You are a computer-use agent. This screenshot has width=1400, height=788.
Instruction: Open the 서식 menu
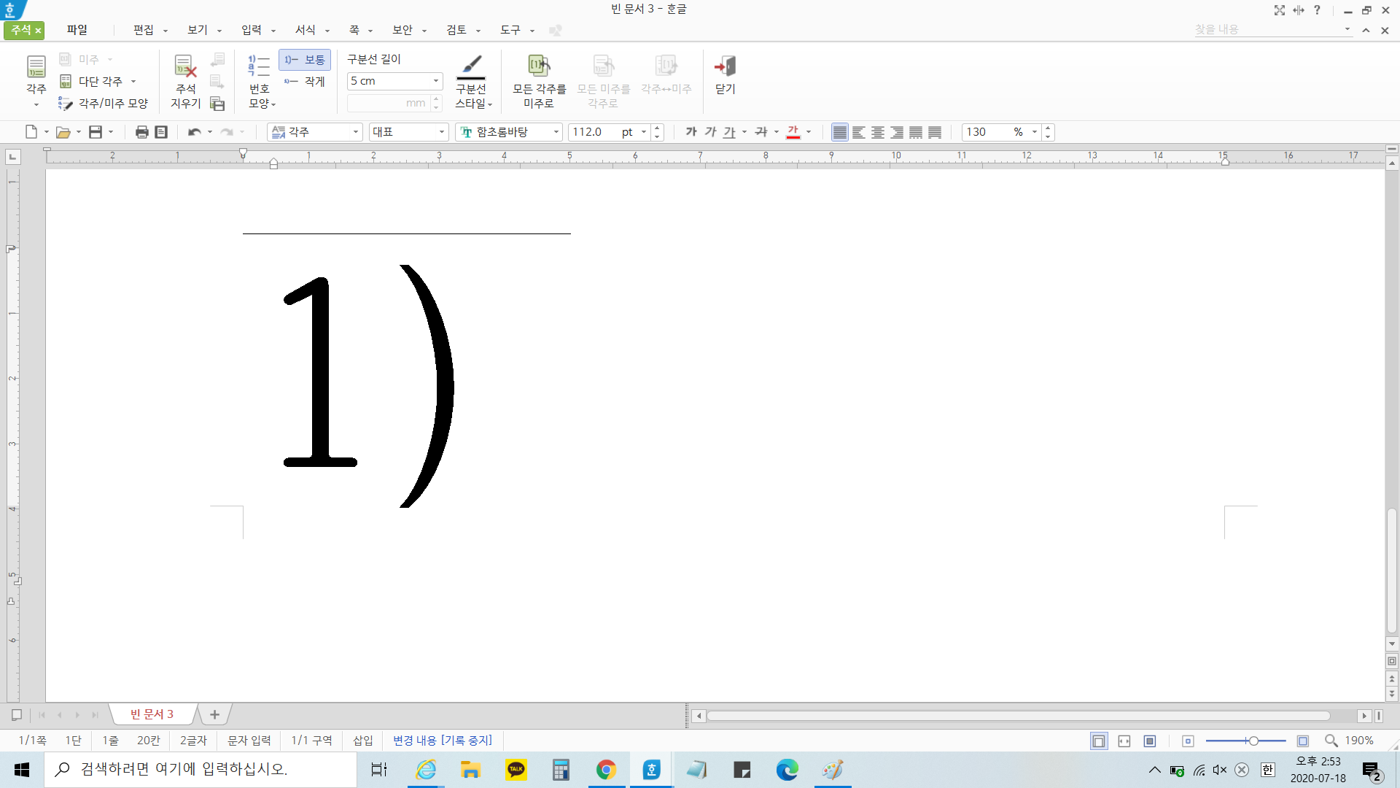pos(306,30)
